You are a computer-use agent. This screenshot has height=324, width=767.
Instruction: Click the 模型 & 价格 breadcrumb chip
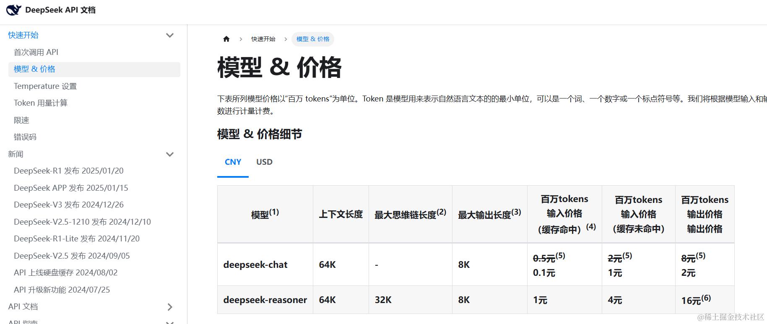[313, 39]
